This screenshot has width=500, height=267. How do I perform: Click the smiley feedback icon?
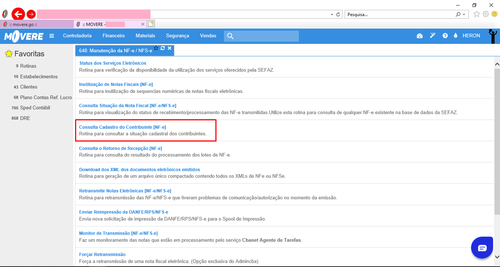tap(495, 14)
